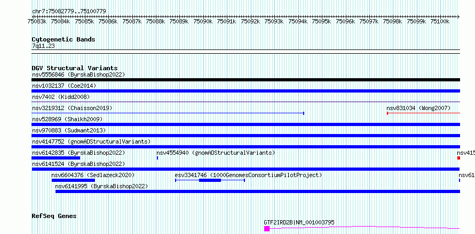Click the blue nsv6141995 variant bar
This screenshot has width=475, height=234.
coord(258,191)
